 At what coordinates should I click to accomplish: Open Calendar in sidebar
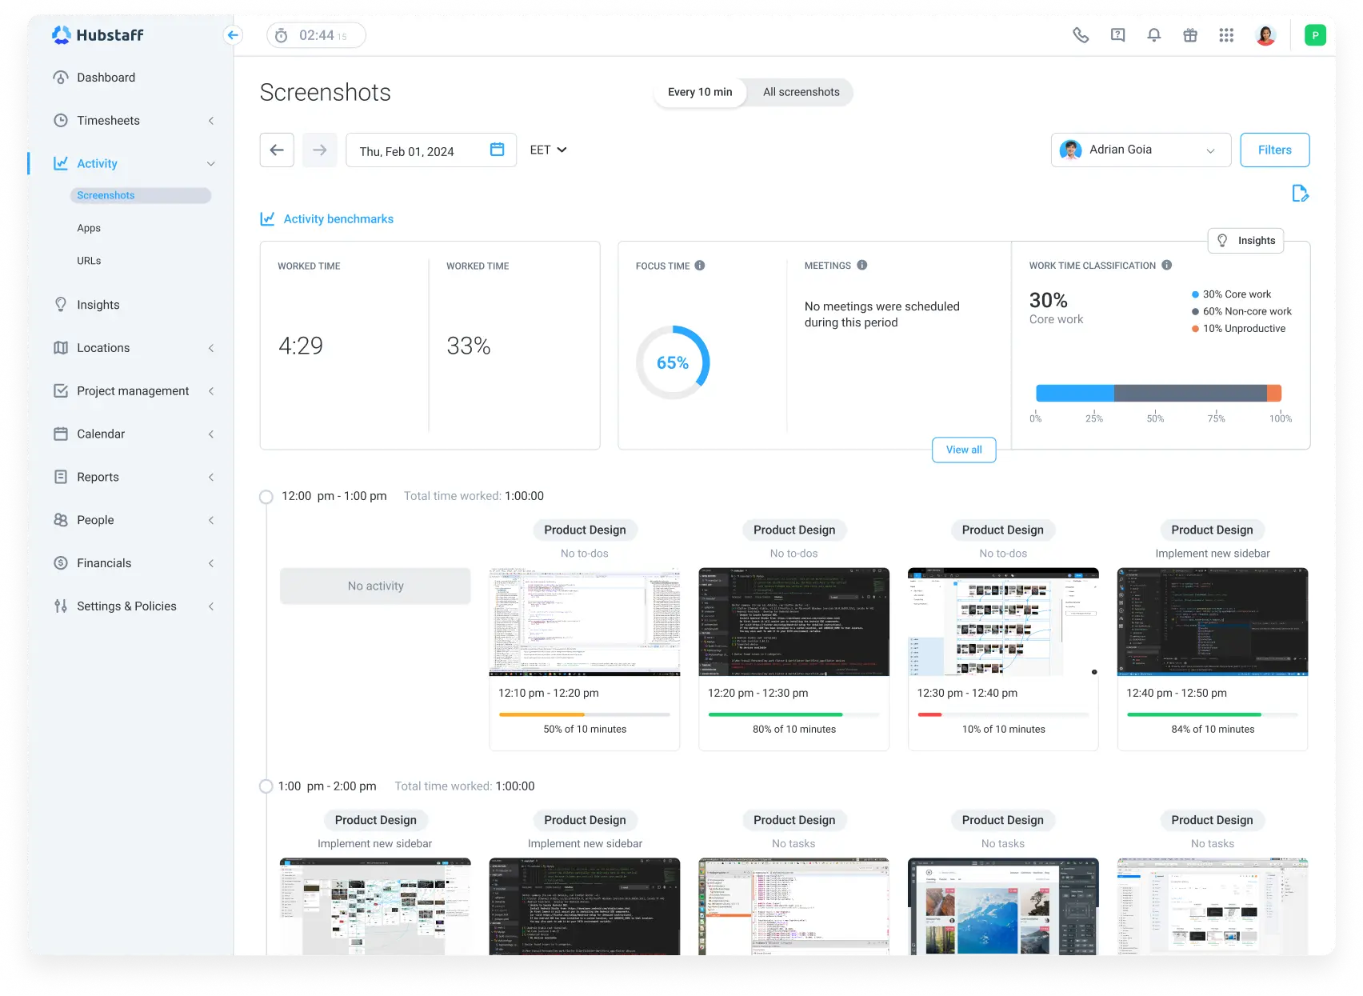101,434
